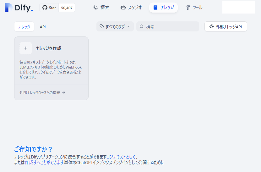The image size is (261, 172).
Task: Click the ご存知ですか？ heading
Action: [x=33, y=149]
